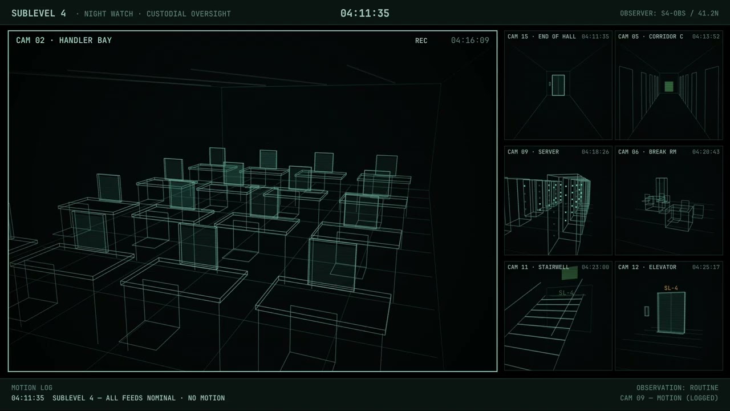The width and height of the screenshot is (730, 411).
Task: Click the CAM 11 timestamp 04:23:00
Action: (595, 267)
